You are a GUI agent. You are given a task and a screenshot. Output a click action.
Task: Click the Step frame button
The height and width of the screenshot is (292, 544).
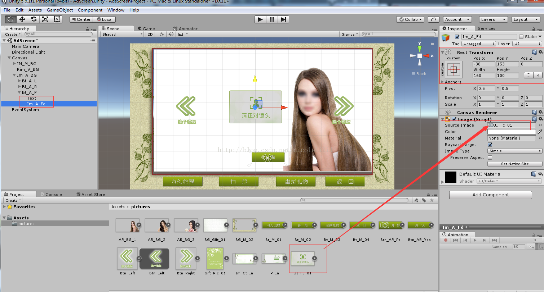coord(283,19)
